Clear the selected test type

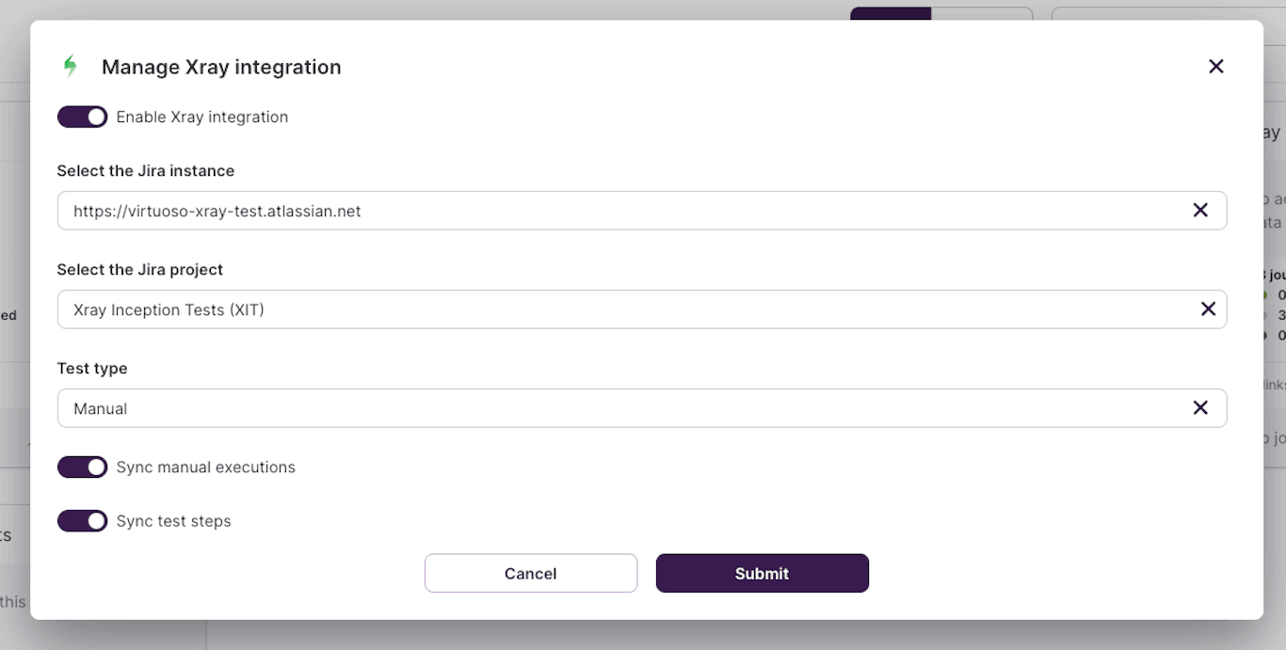(1201, 407)
